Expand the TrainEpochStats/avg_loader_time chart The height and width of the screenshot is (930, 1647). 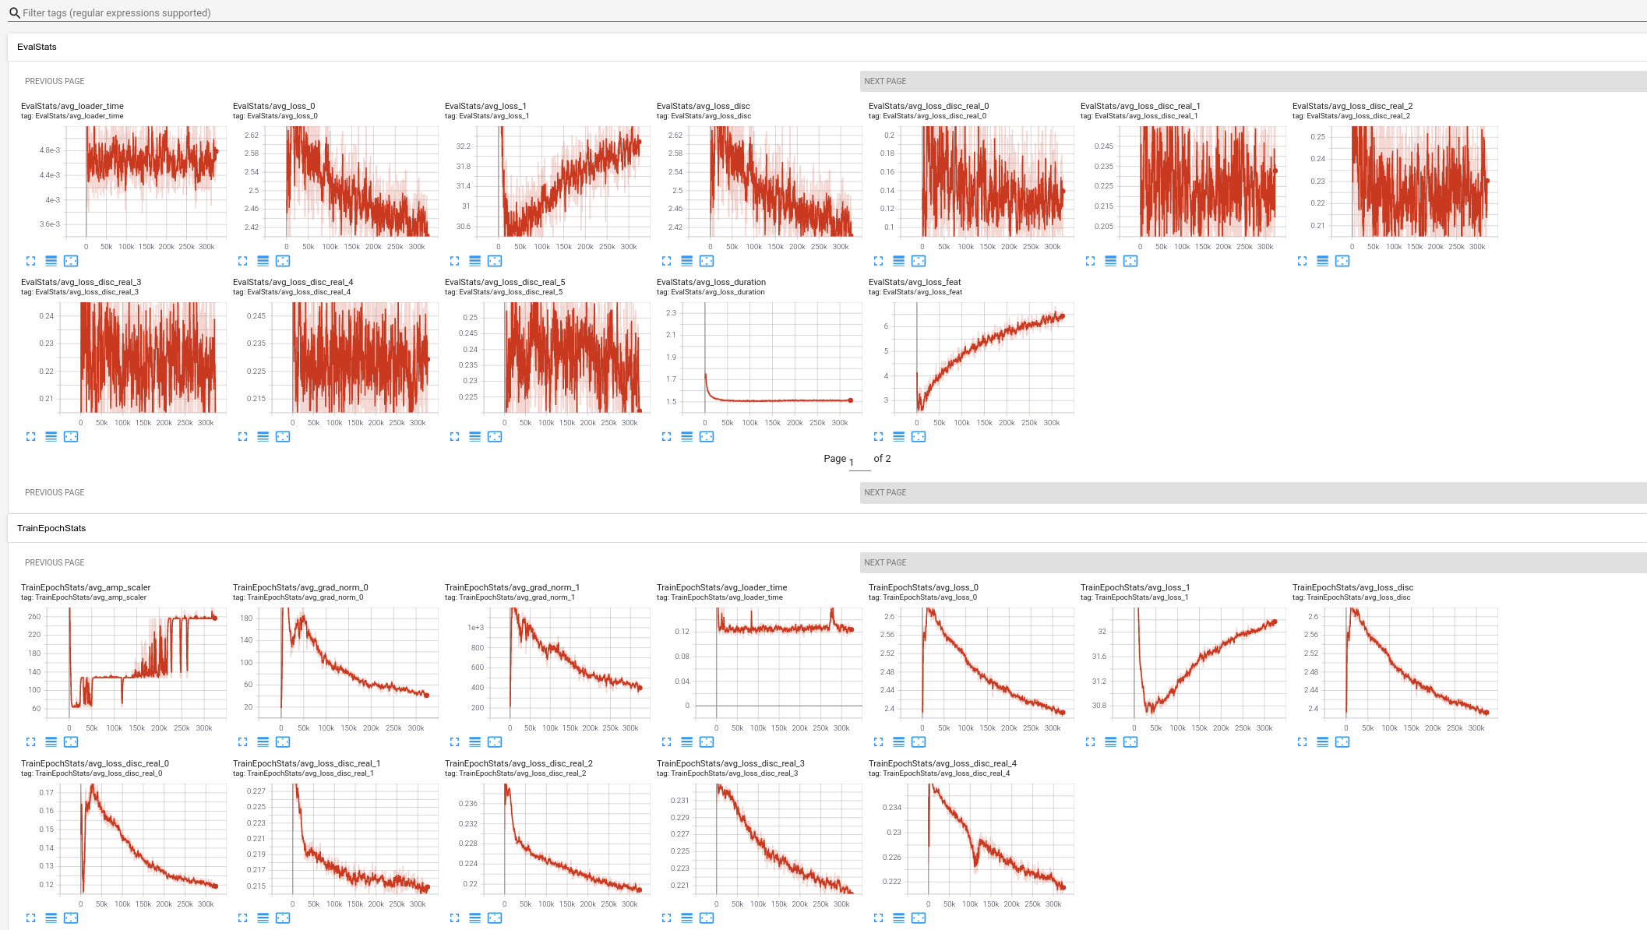click(667, 742)
